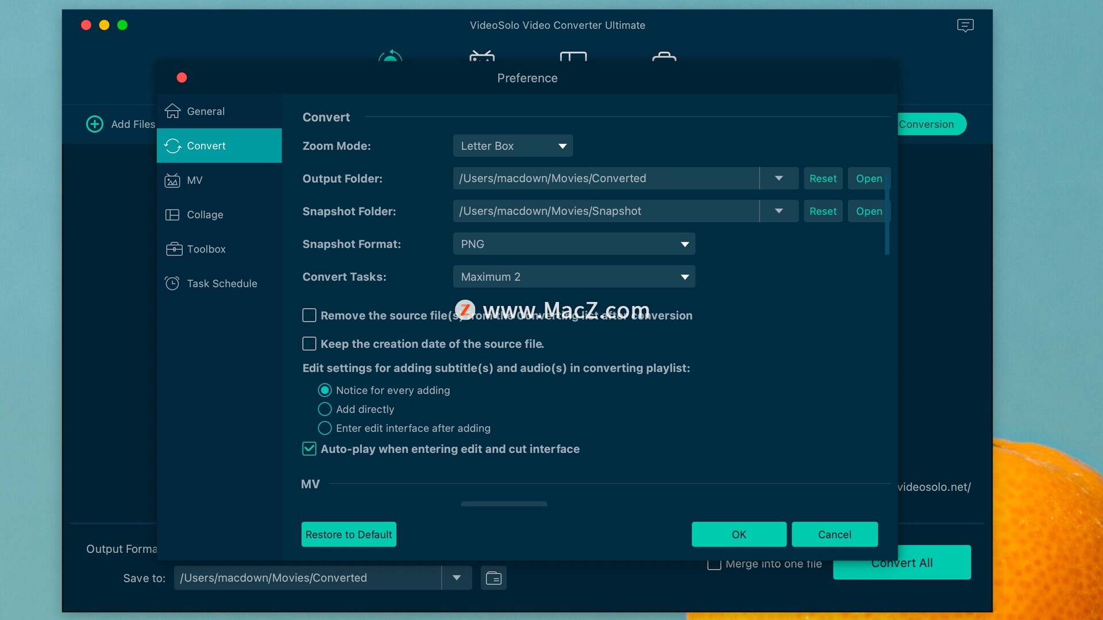Cancel the Preference dialog
The height and width of the screenshot is (620, 1103).
834,534
